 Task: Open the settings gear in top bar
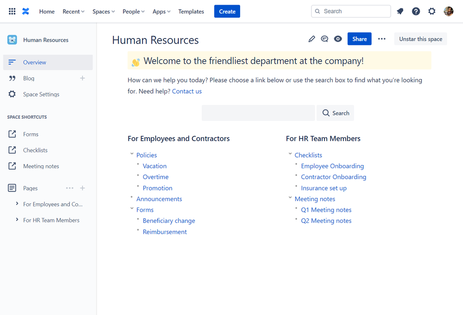[431, 11]
